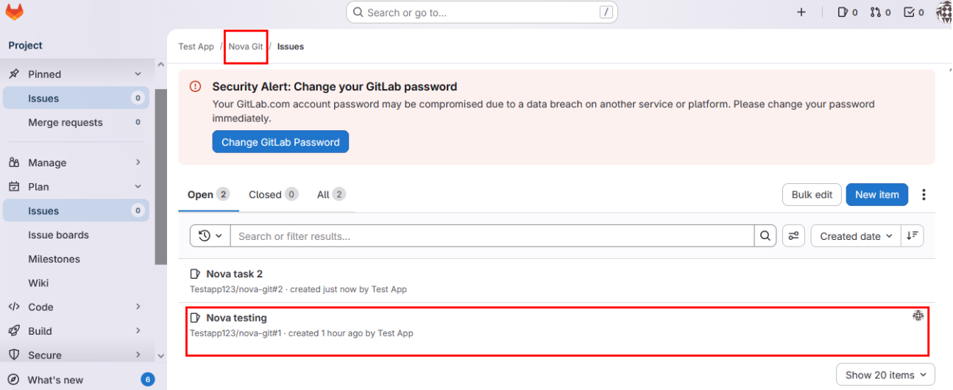Open Show 20 items dropdown
The width and height of the screenshot is (953, 390).
point(885,375)
